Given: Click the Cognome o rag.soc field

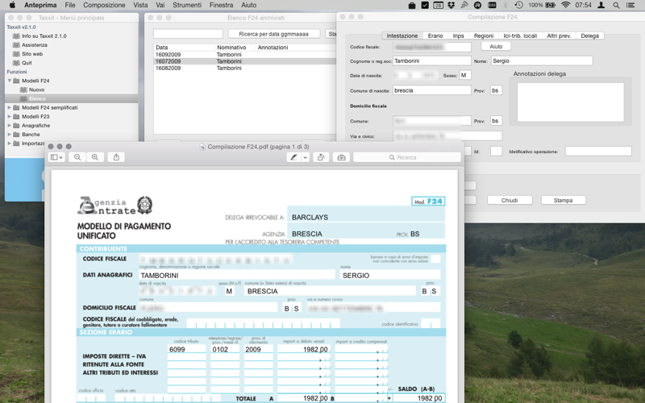Looking at the screenshot, I should pos(432,61).
